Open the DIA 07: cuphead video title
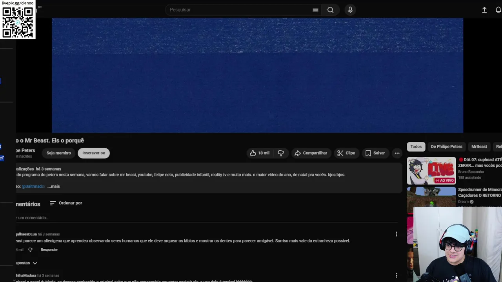502x282 pixels. [480, 163]
